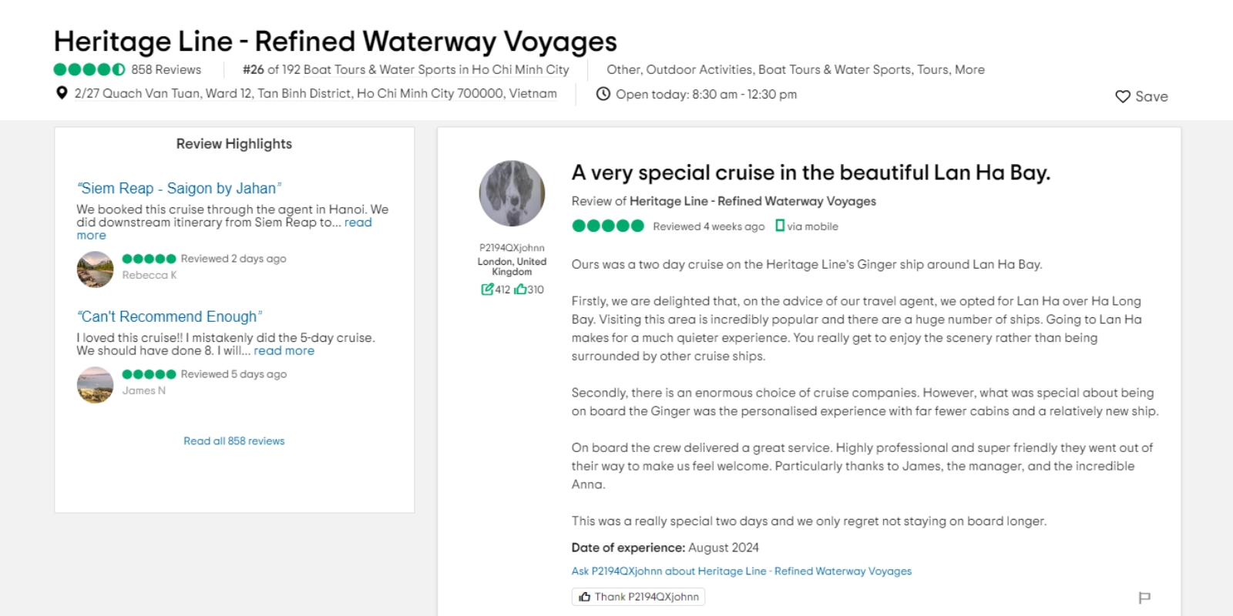Expand Can't Recommend Enough review via read more
The width and height of the screenshot is (1233, 616).
click(x=284, y=351)
